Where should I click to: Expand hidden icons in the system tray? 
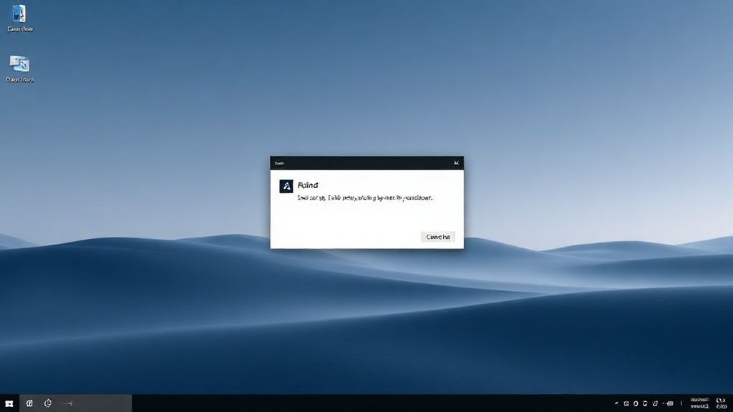pyautogui.click(x=616, y=403)
